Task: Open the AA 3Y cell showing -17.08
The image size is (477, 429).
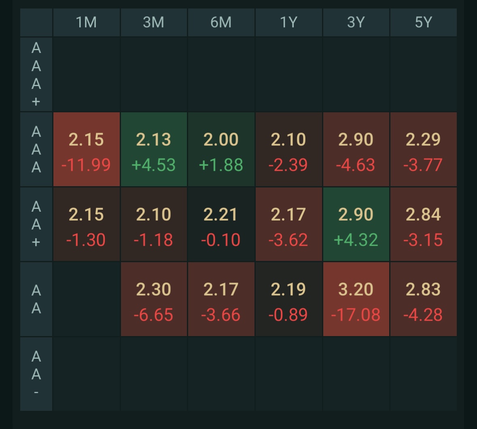Action: 356,299
